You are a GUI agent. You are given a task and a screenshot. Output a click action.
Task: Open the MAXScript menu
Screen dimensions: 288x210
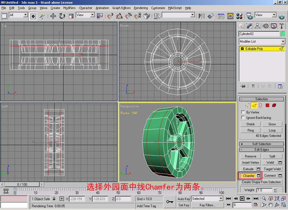(x=175, y=8)
